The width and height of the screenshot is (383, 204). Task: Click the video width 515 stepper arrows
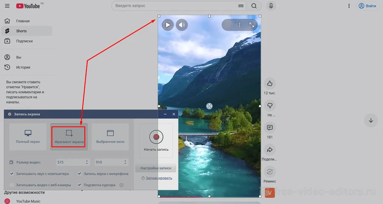tap(87, 162)
